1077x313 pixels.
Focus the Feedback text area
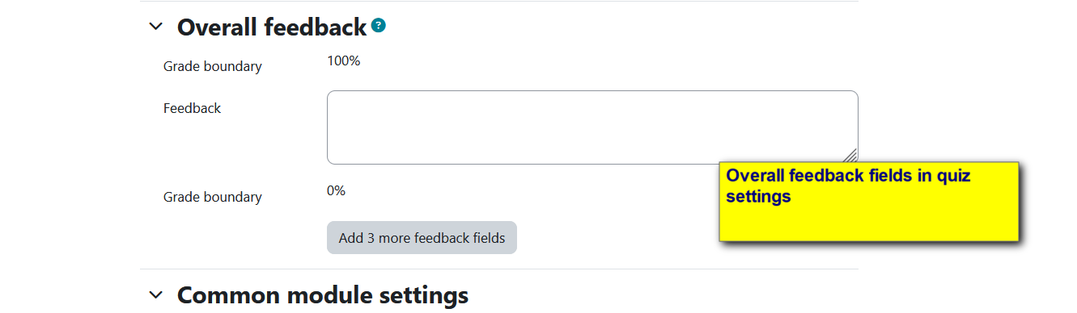pyautogui.click(x=592, y=127)
